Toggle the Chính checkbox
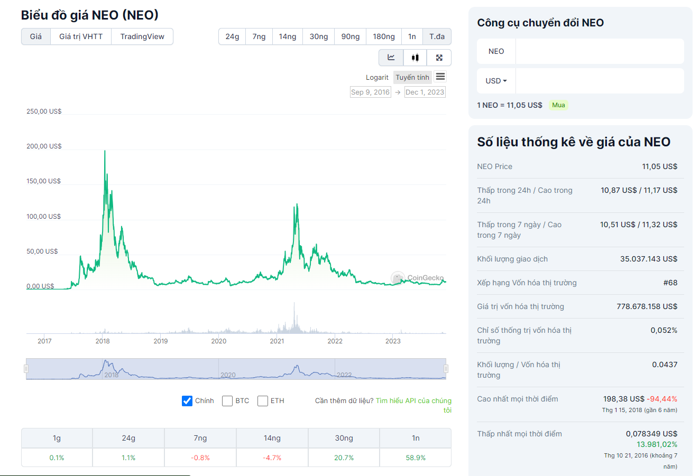The height and width of the screenshot is (476, 700). [x=187, y=401]
